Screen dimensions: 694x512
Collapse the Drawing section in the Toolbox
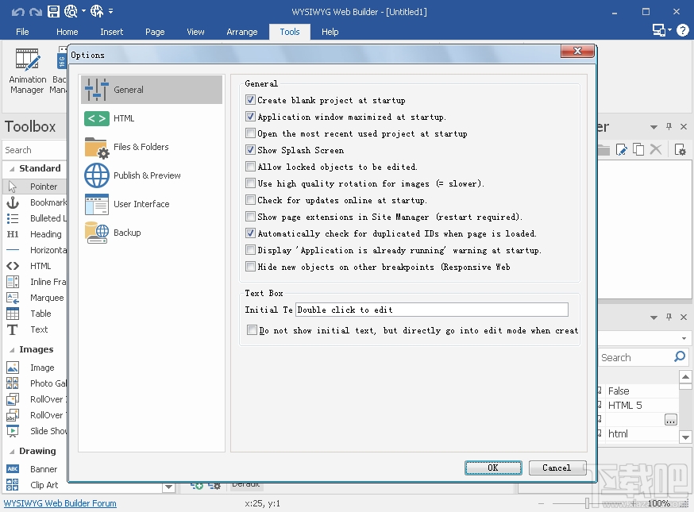[13, 451]
